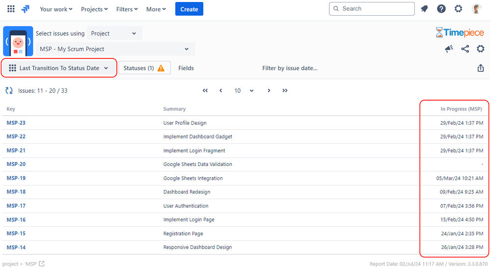Open the user profile avatar

[x=476, y=9]
